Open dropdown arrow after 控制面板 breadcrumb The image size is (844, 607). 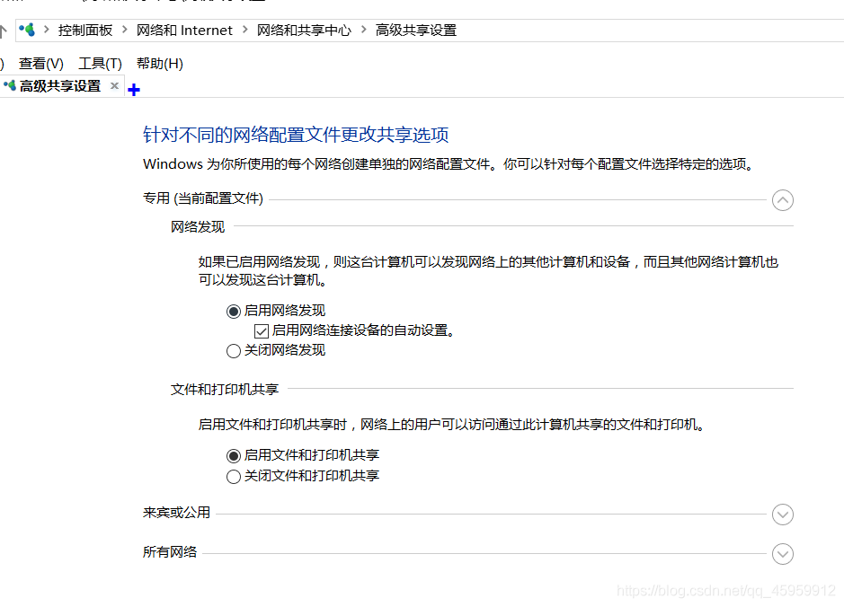point(124,30)
